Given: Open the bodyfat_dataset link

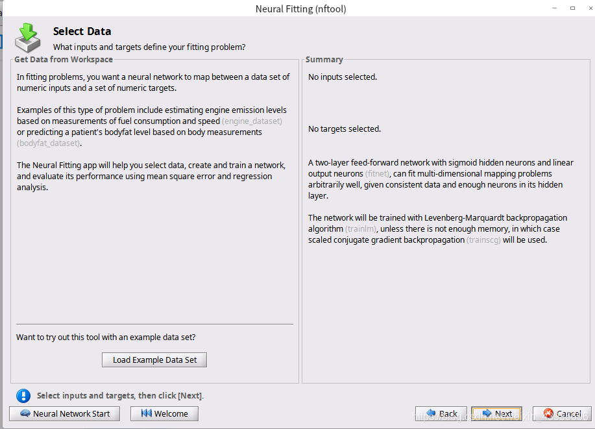Looking at the screenshot, I should (49, 143).
